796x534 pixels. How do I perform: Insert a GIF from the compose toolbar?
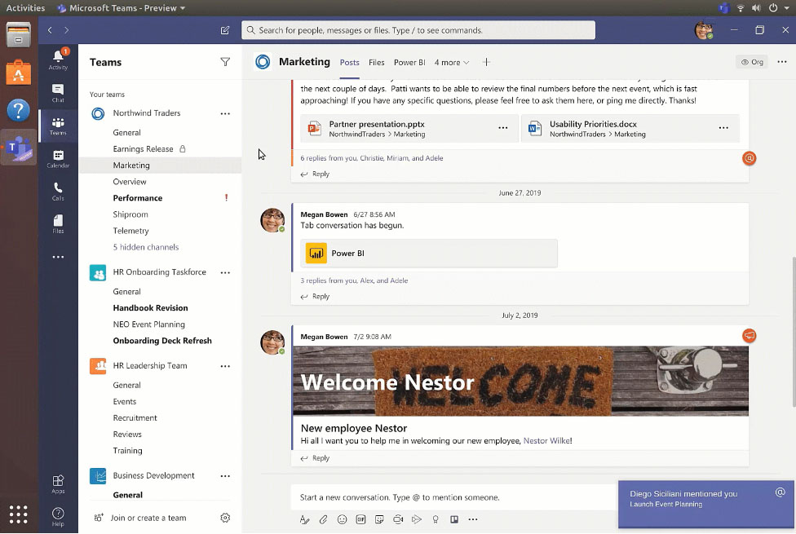click(361, 519)
